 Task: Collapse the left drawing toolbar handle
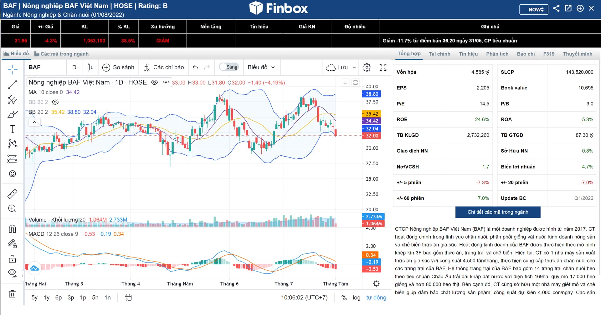point(23,276)
